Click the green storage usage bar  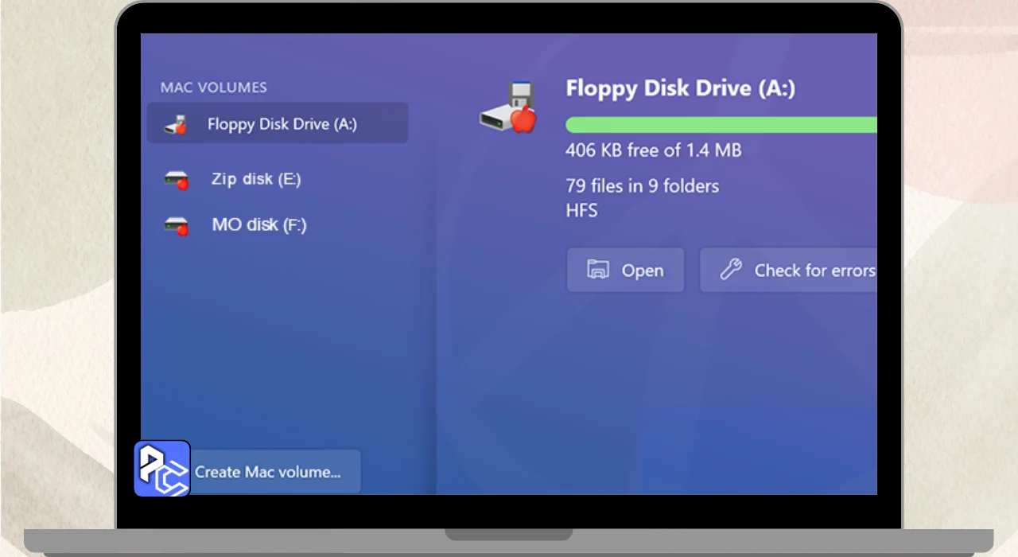[721, 125]
